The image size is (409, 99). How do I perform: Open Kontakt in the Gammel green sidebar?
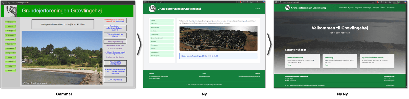pos(10,62)
